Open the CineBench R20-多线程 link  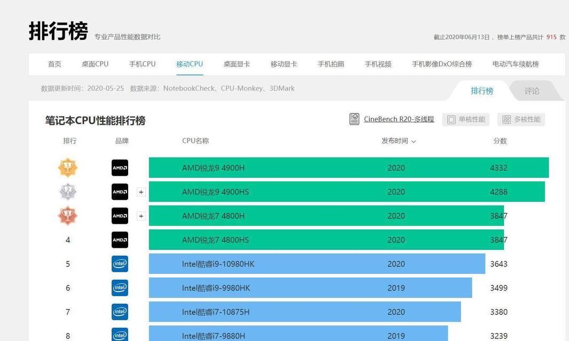(x=399, y=119)
